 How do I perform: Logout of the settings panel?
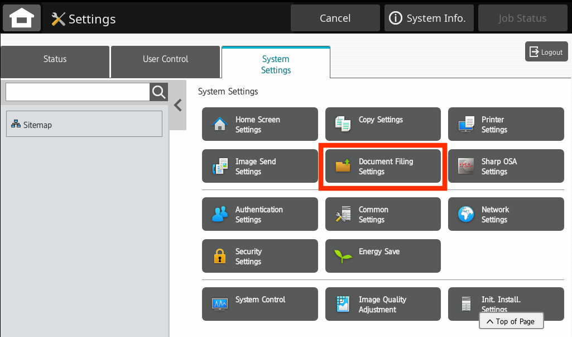coord(546,51)
